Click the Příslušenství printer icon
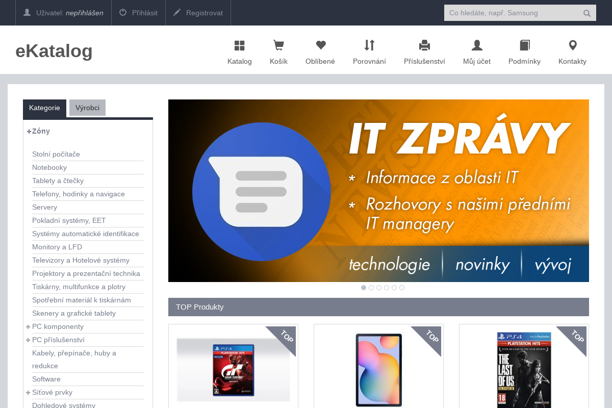 (x=424, y=46)
